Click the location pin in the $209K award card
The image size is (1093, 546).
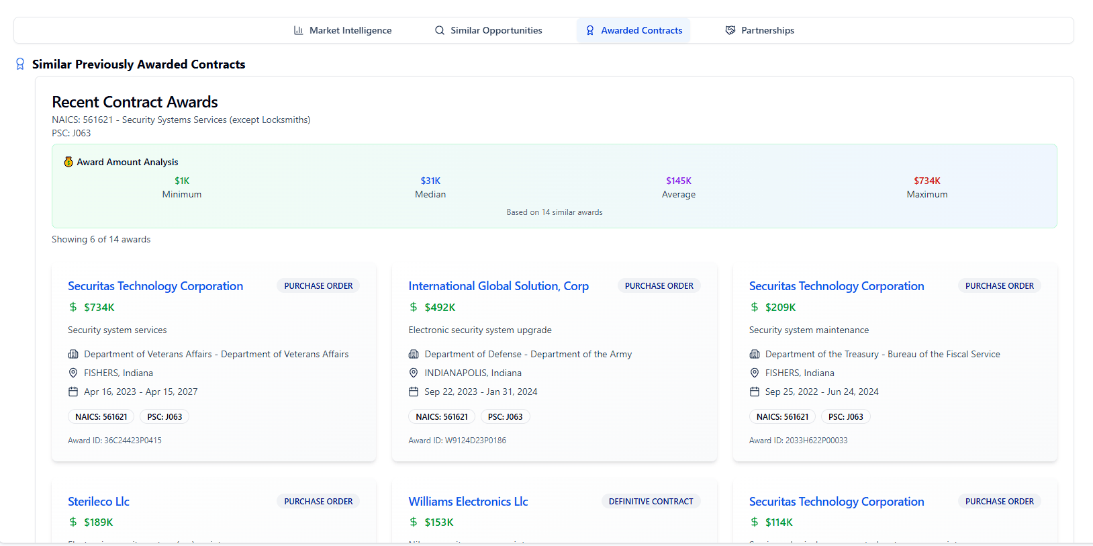click(x=755, y=373)
